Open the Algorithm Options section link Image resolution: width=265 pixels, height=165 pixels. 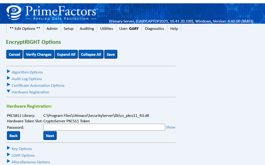[27, 72]
